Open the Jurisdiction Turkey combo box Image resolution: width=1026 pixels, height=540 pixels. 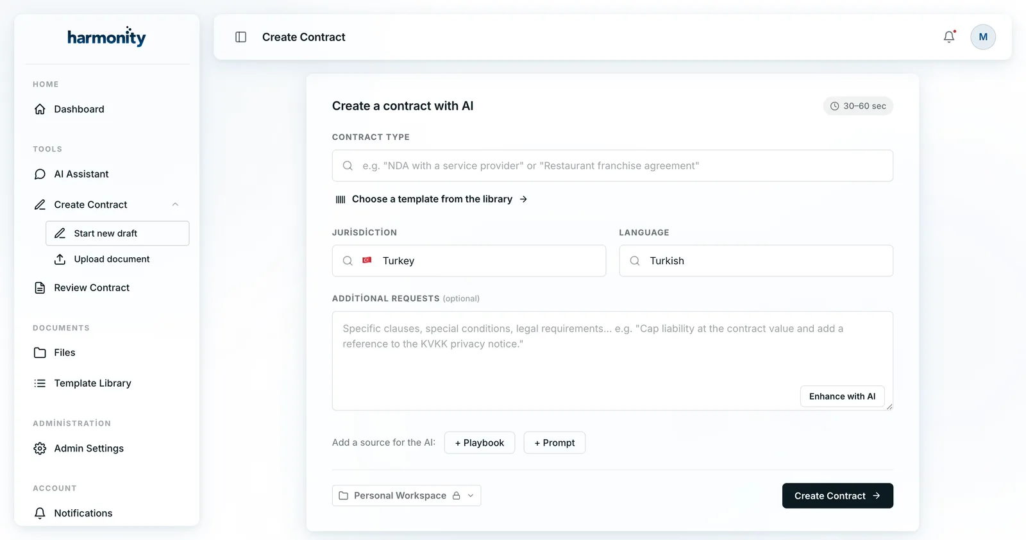click(469, 261)
